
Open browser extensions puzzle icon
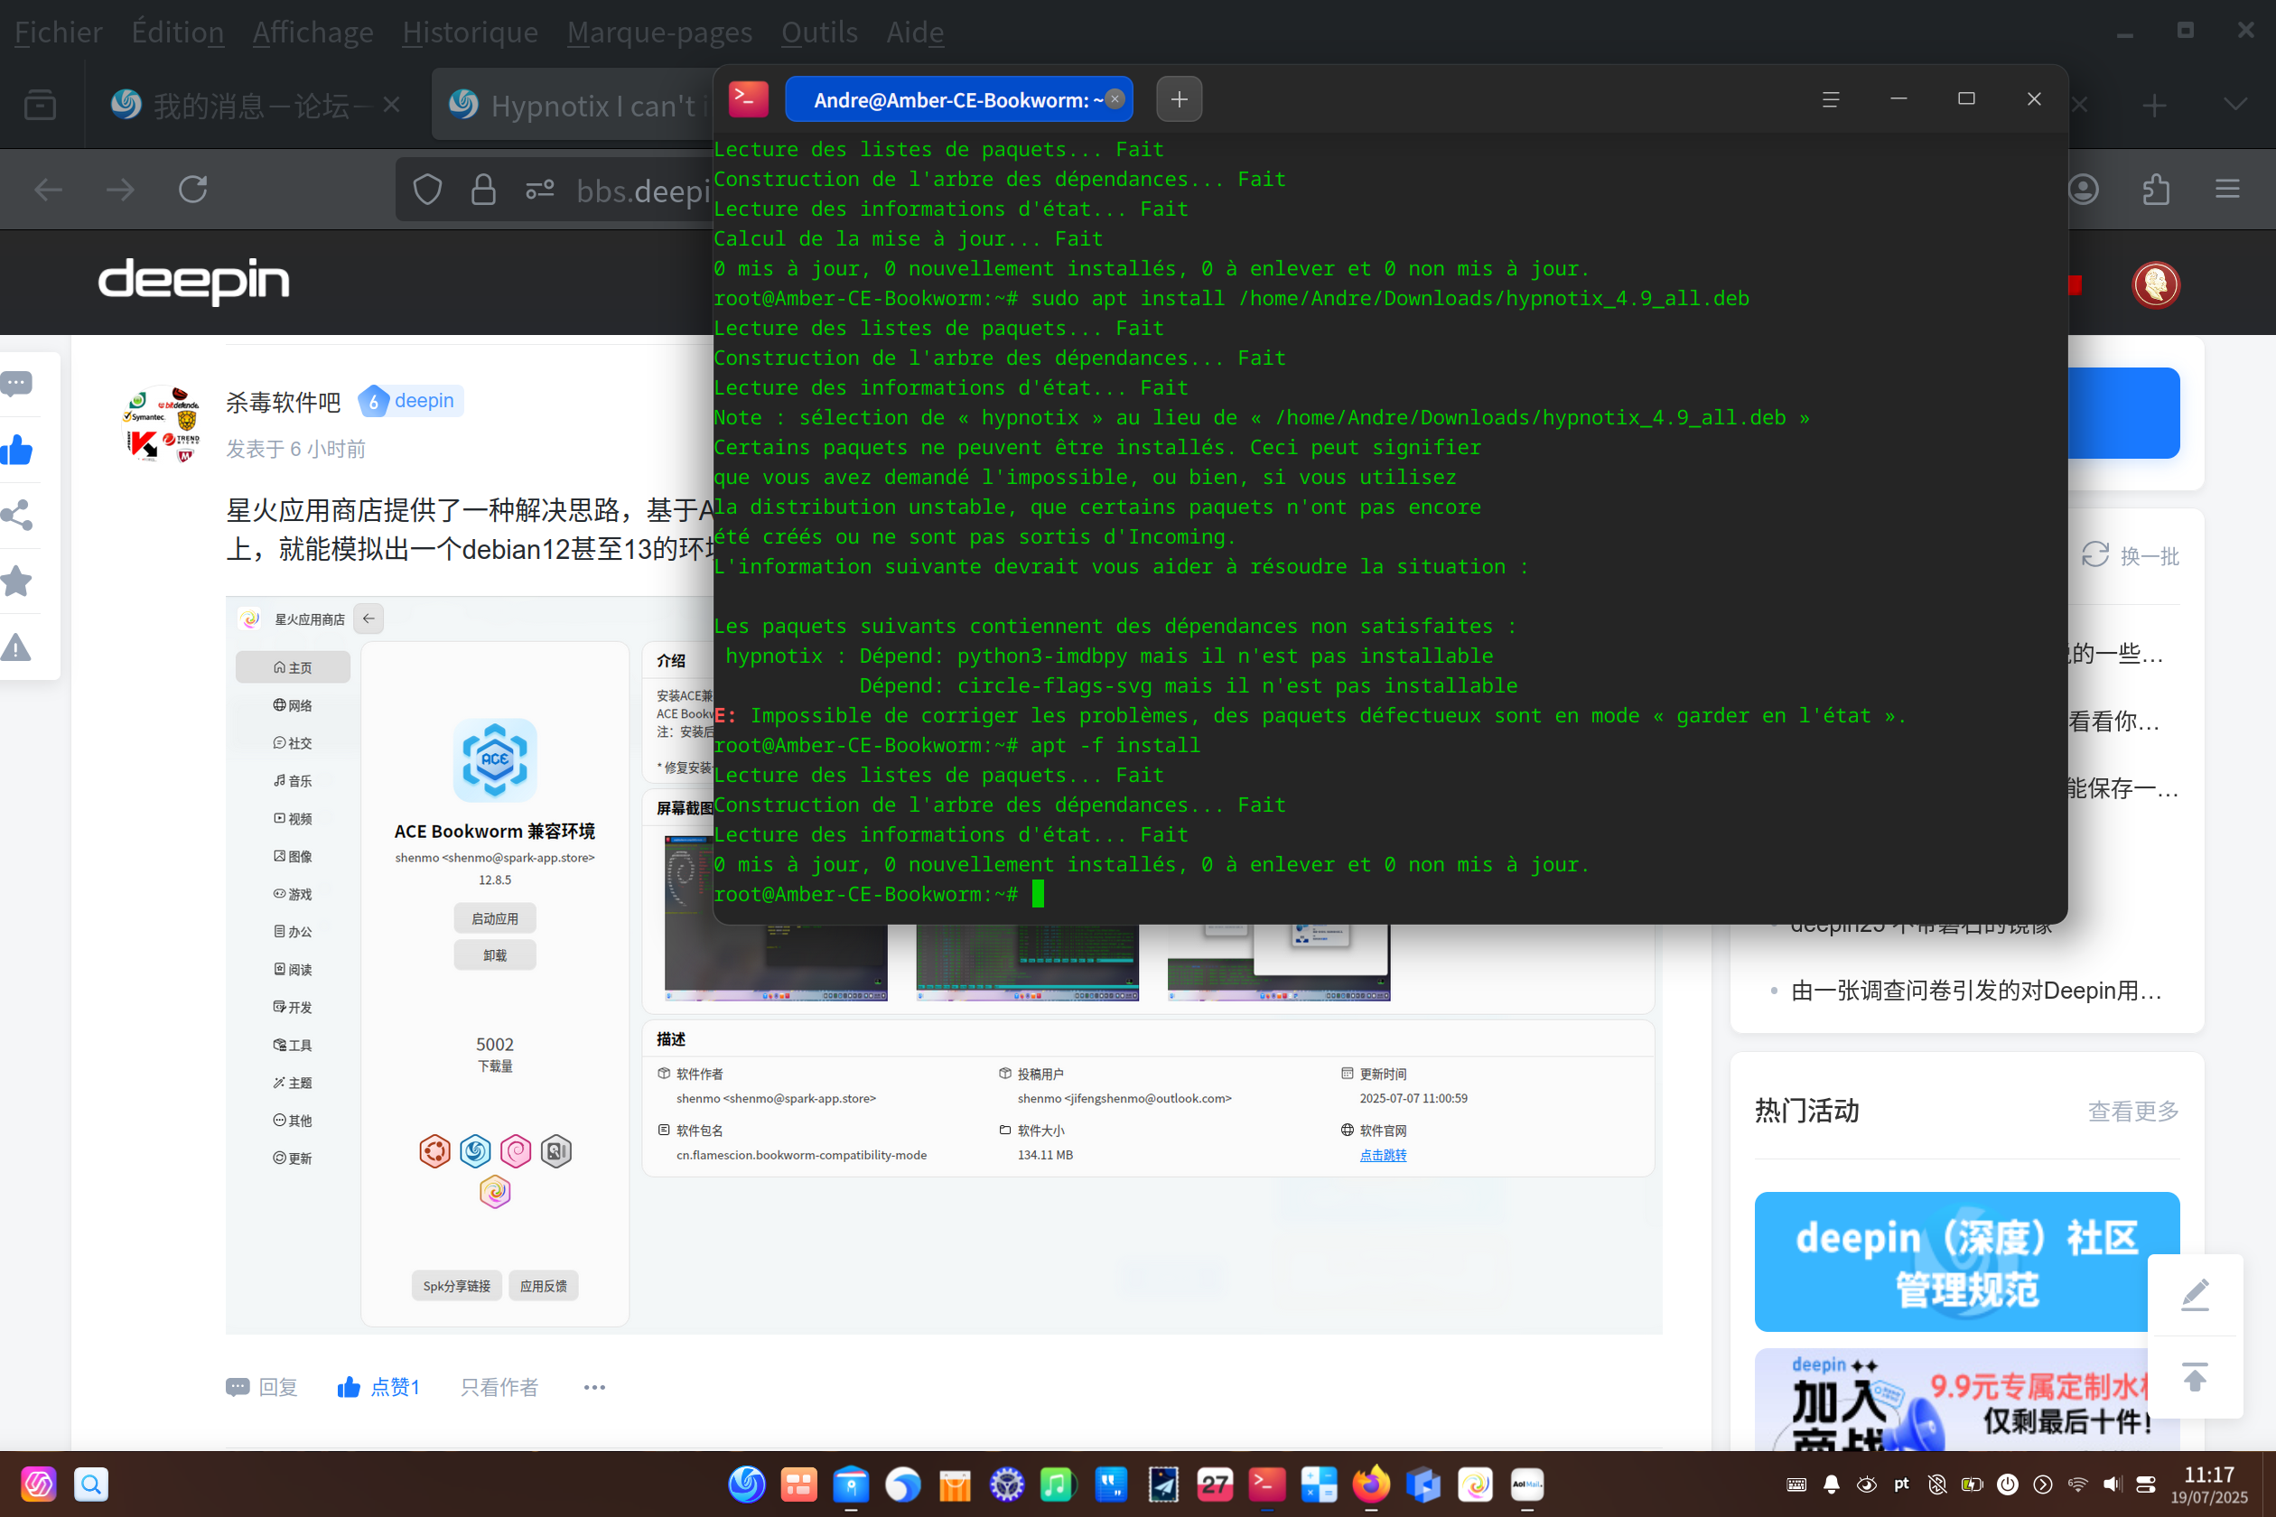click(x=2155, y=190)
